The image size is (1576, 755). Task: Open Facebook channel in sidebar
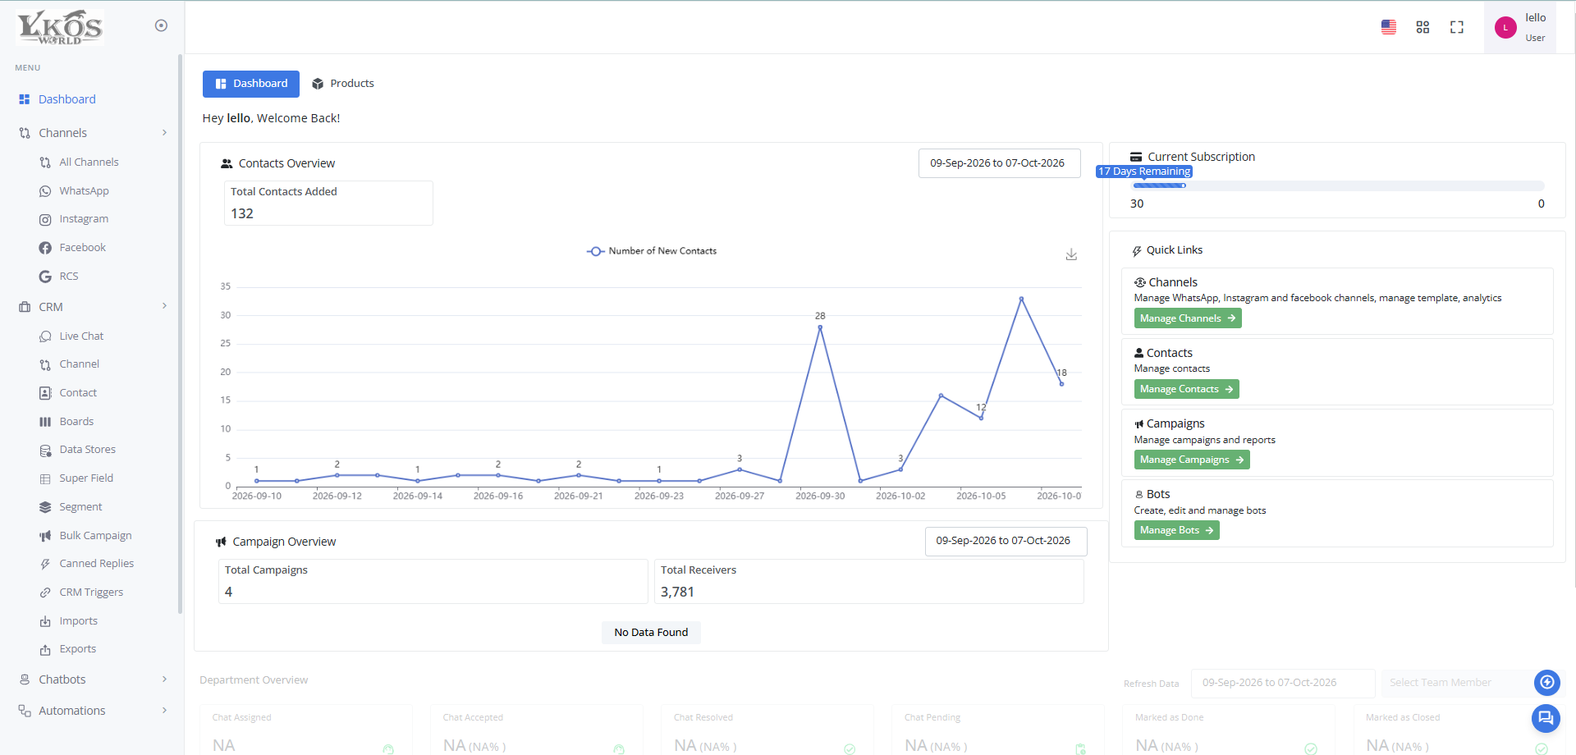pos(82,248)
